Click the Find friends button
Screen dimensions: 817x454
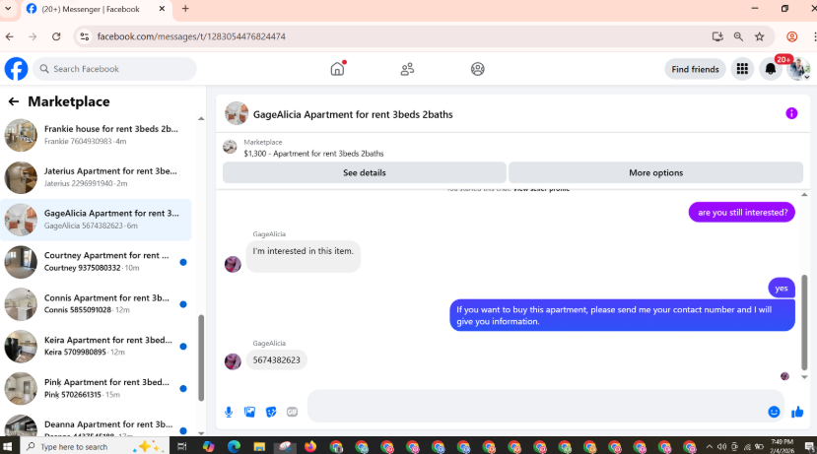point(695,69)
